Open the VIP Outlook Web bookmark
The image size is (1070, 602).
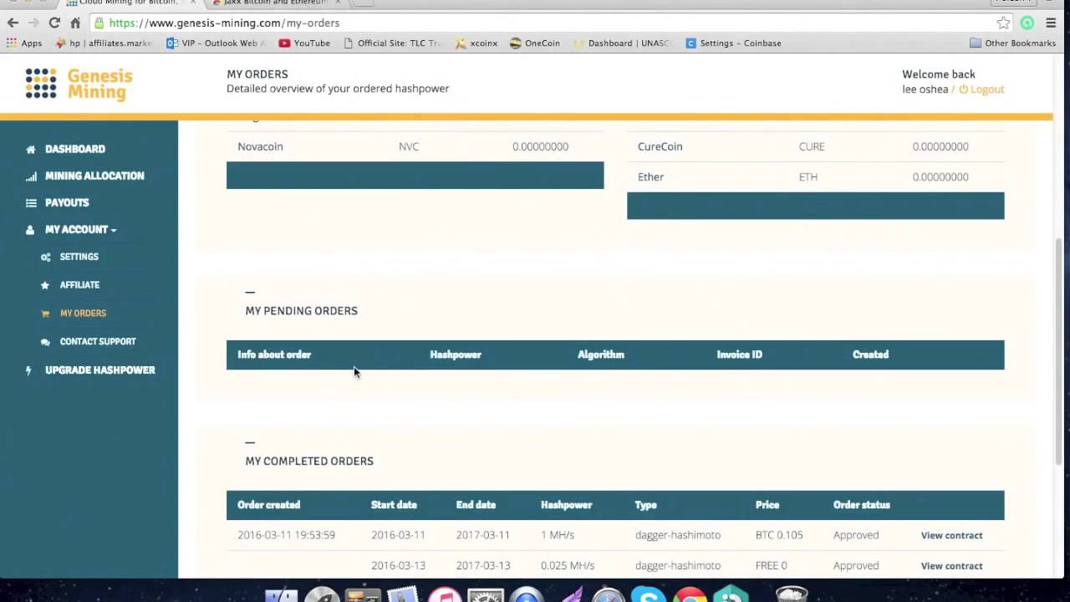click(x=216, y=43)
